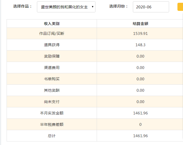This screenshot has width=183, height=145.
Task: Click the 结算金额 column header
Action: pyautogui.click(x=140, y=24)
